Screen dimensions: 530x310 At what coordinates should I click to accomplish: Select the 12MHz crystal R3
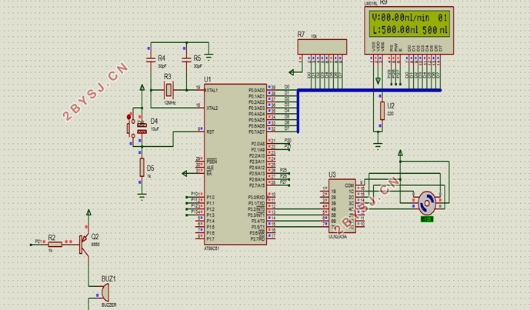pyautogui.click(x=168, y=90)
